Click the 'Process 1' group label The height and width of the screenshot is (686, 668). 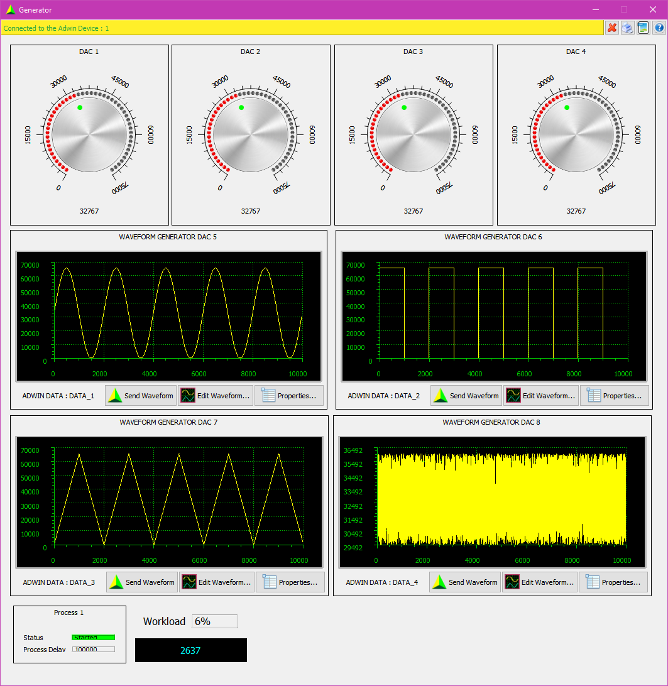[68, 612]
